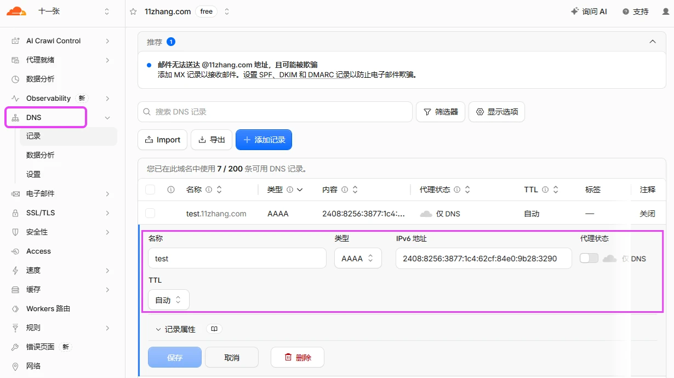This screenshot has height=378, width=674.
Task: Expand the AI Crawl Control chevron
Action: pos(107,41)
